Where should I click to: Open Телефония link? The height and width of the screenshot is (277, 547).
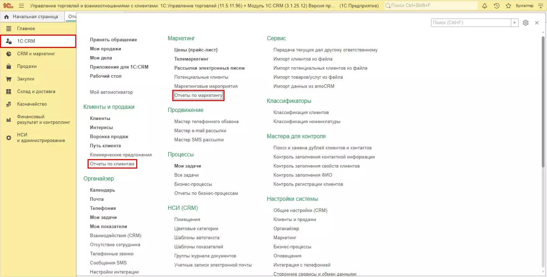103,208
